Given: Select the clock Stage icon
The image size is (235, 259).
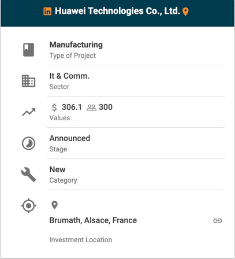Looking at the screenshot, I should (x=28, y=143).
